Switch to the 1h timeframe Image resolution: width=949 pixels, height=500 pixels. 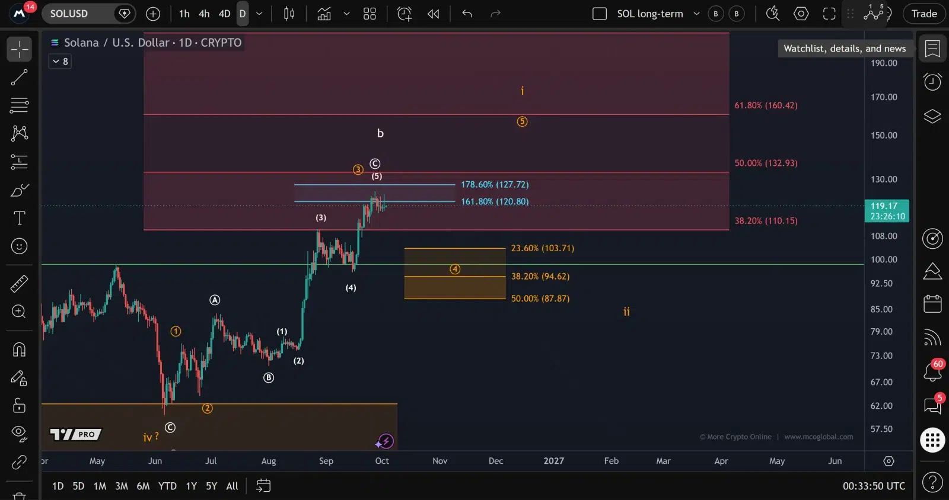tap(184, 14)
